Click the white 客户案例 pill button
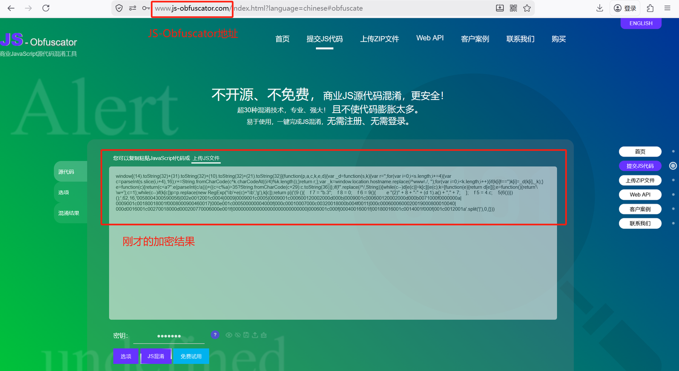 click(640, 209)
